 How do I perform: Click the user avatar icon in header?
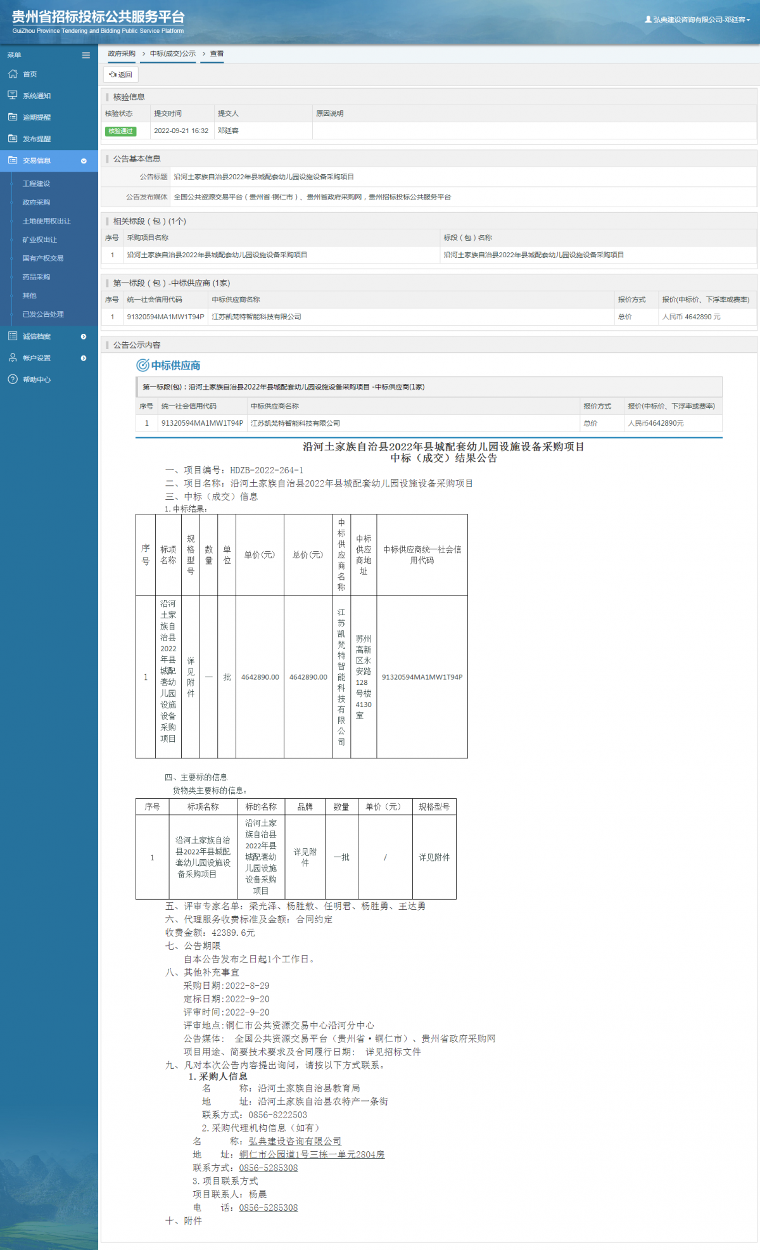(x=648, y=20)
